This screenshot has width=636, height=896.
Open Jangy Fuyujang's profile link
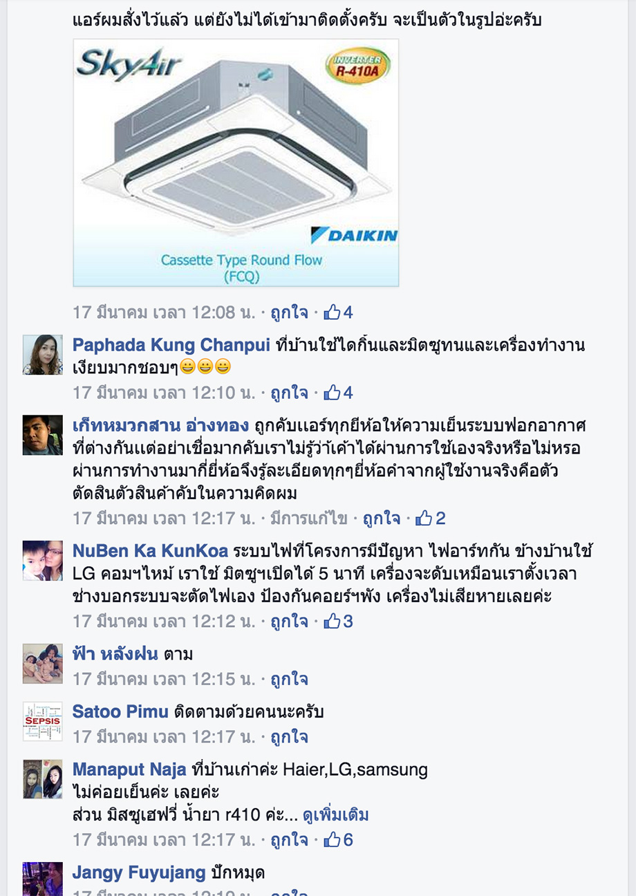click(139, 872)
